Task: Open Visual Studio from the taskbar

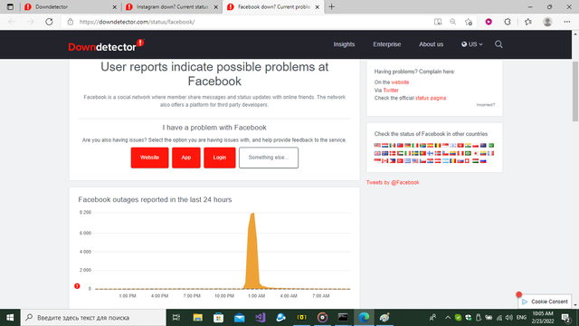Action: click(x=260, y=318)
